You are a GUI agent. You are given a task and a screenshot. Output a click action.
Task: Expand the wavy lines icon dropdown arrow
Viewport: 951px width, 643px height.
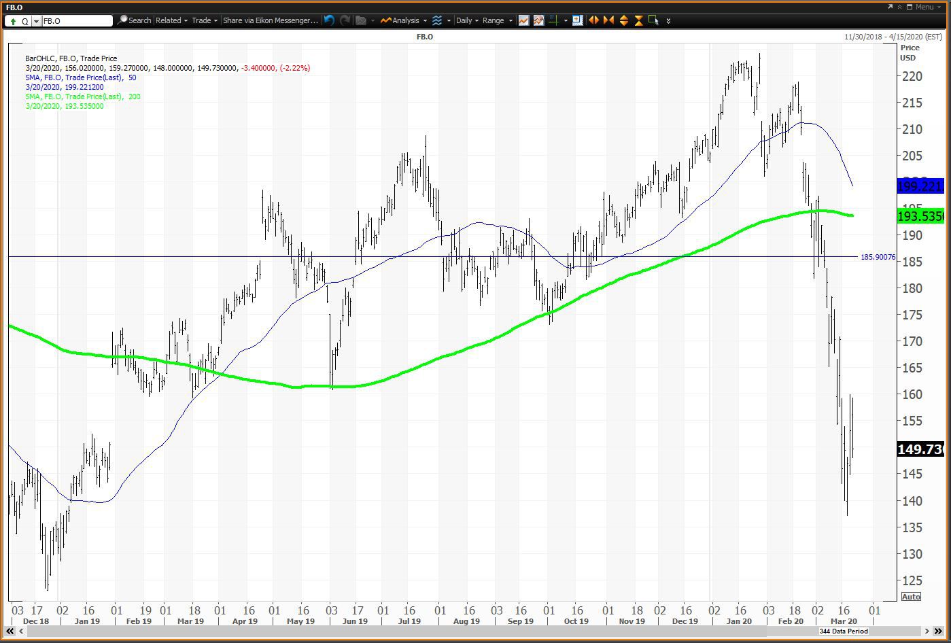tap(449, 21)
